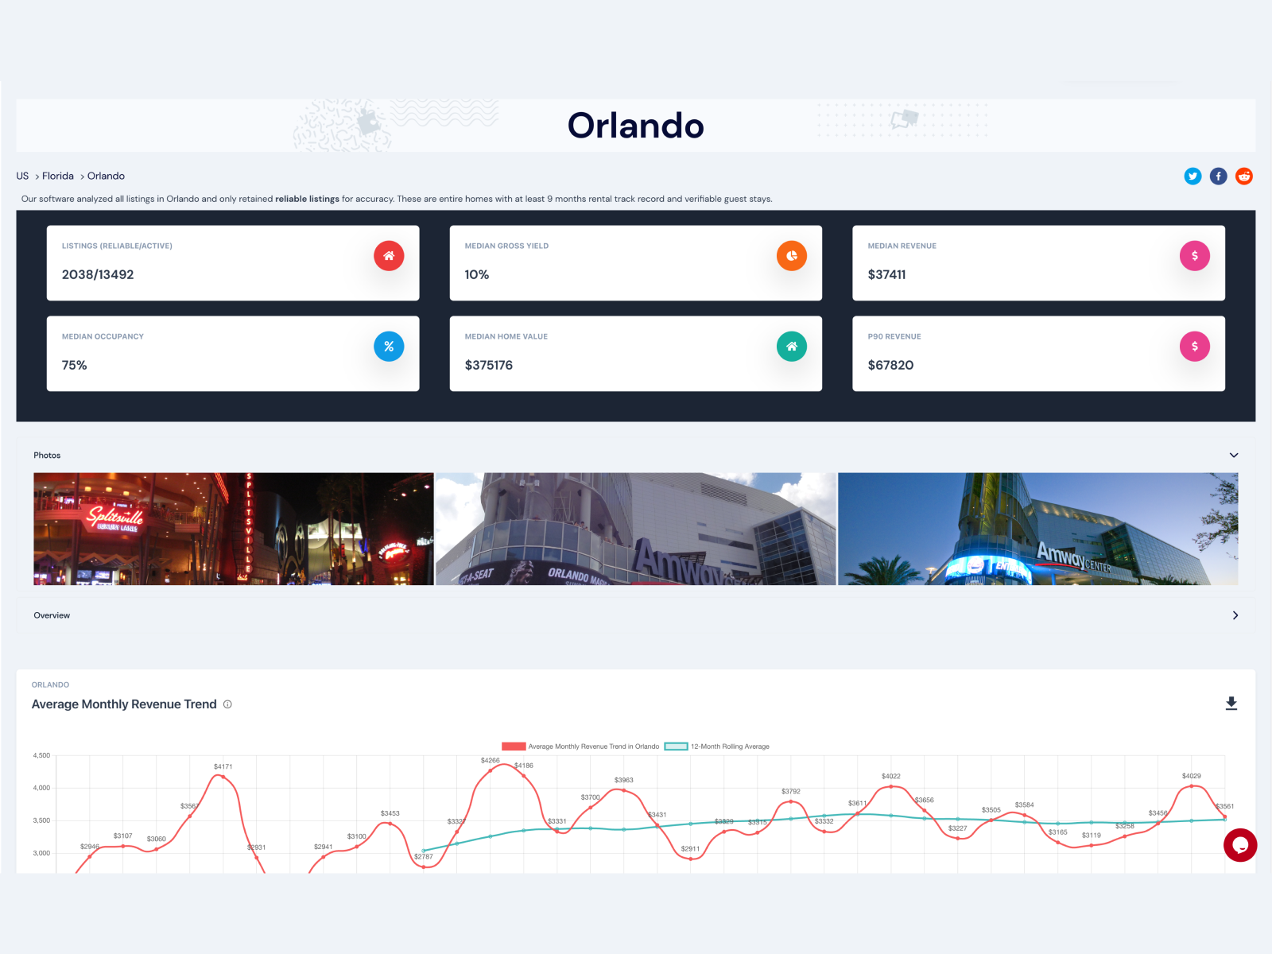Click Orlando breadcrumb link
Image resolution: width=1272 pixels, height=954 pixels.
[x=106, y=176]
